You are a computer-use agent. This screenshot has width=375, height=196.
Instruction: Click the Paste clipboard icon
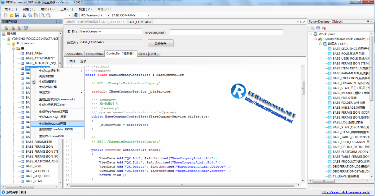36,15
